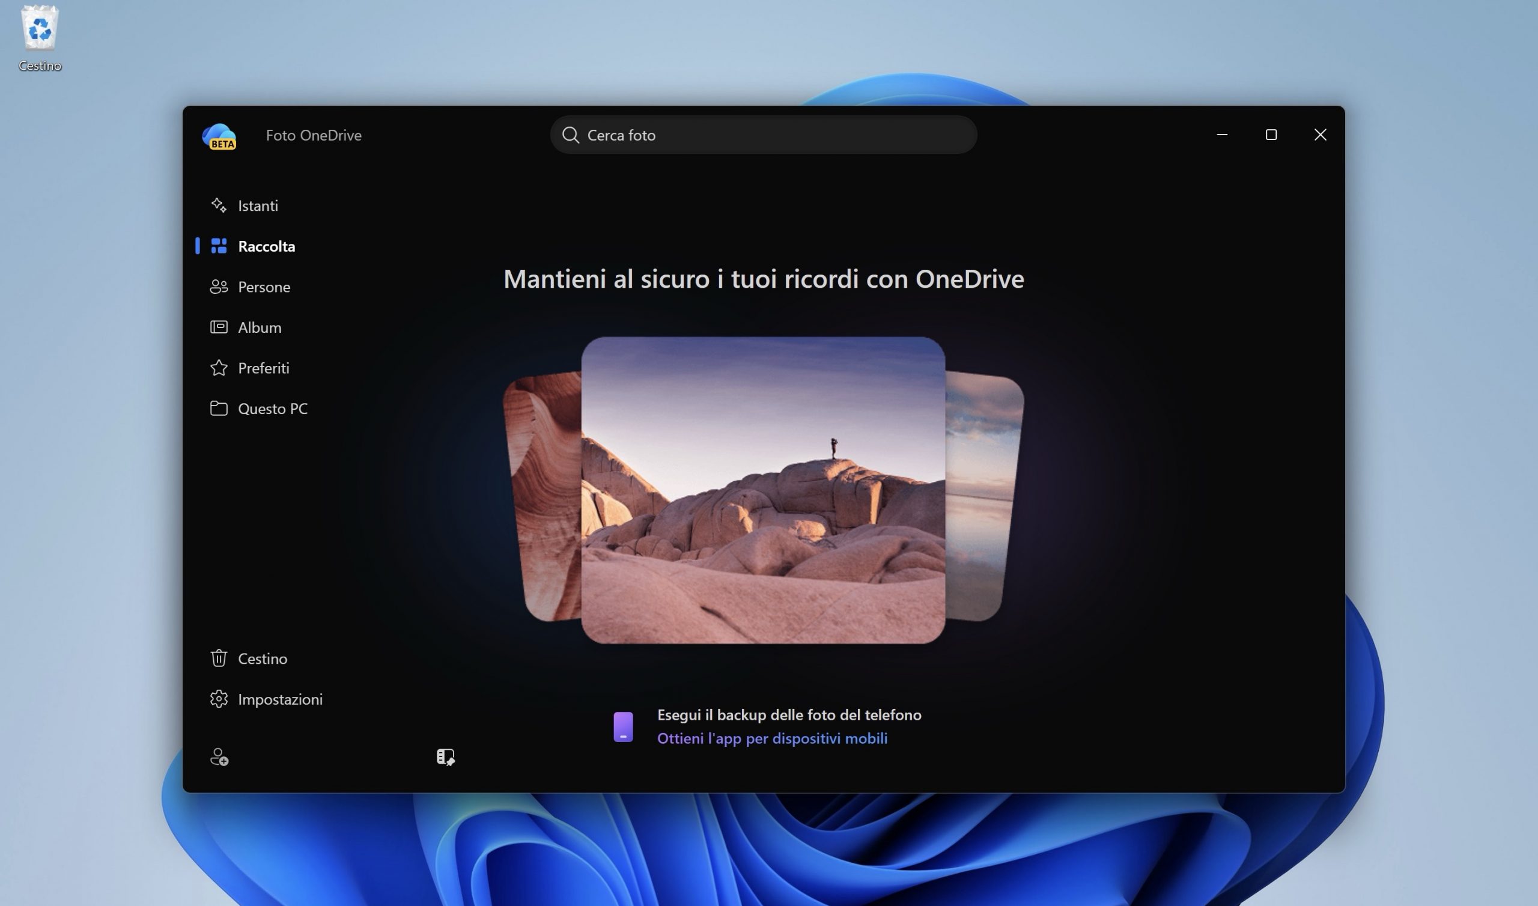Close the Foto OneDrive window
The width and height of the screenshot is (1538, 906).
tap(1320, 135)
